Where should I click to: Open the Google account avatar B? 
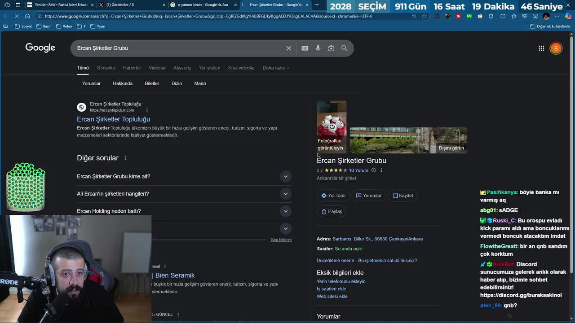[556, 48]
